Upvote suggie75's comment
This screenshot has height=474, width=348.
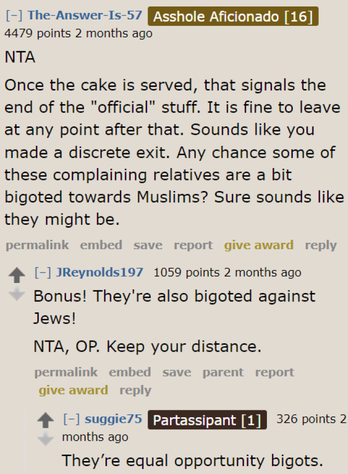[46, 419]
